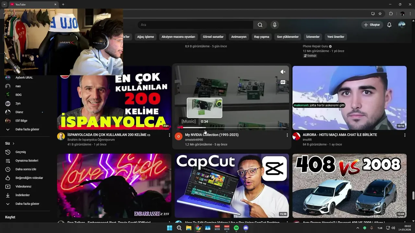This screenshot has height=233, width=415.
Task: Start voice search with the microphone icon
Action: [275, 25]
